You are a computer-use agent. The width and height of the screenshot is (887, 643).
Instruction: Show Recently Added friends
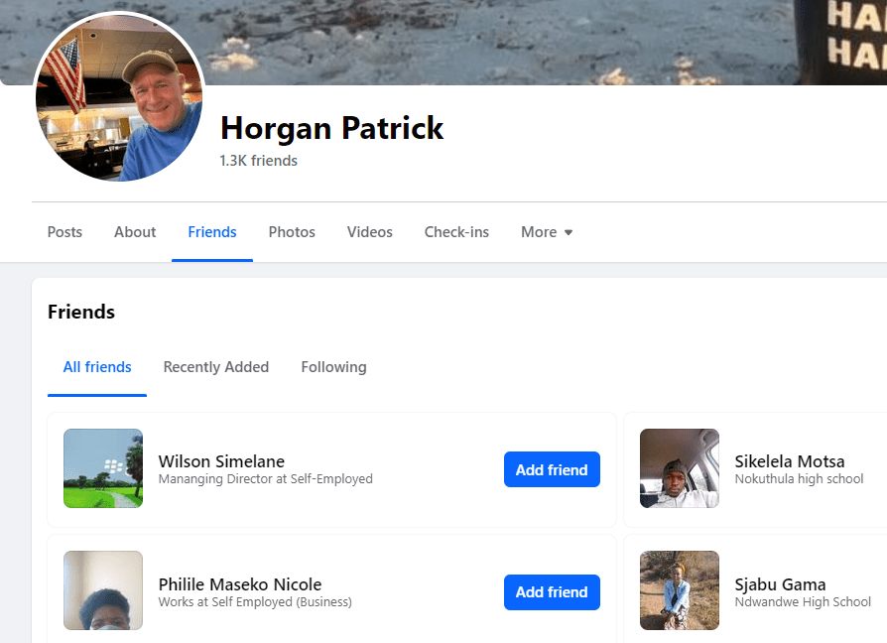(x=216, y=367)
